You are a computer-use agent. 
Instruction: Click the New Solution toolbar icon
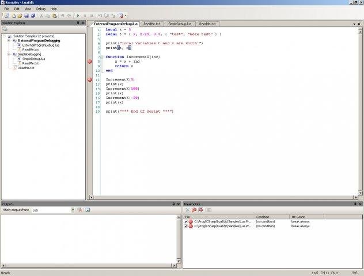(x=7, y=16)
